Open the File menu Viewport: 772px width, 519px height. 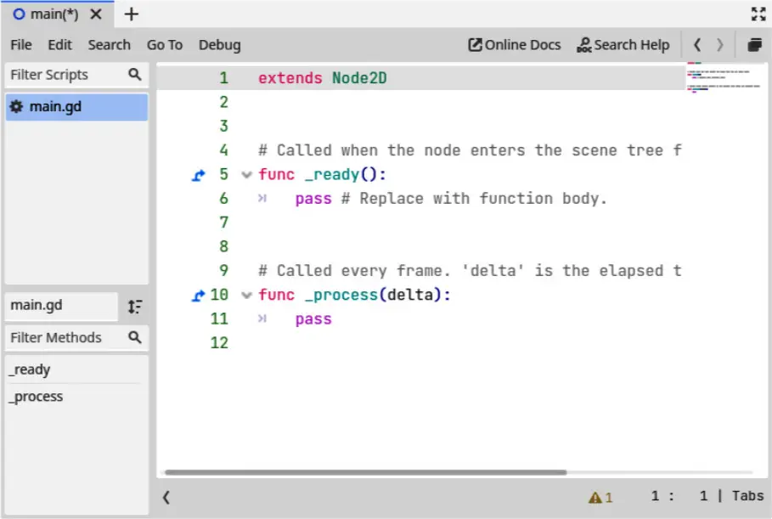[x=21, y=45]
